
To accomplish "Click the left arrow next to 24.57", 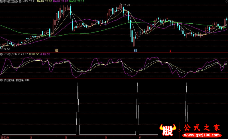I will [x=1, y=49].
